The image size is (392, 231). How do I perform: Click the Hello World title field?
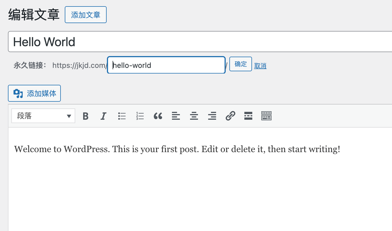click(198, 42)
